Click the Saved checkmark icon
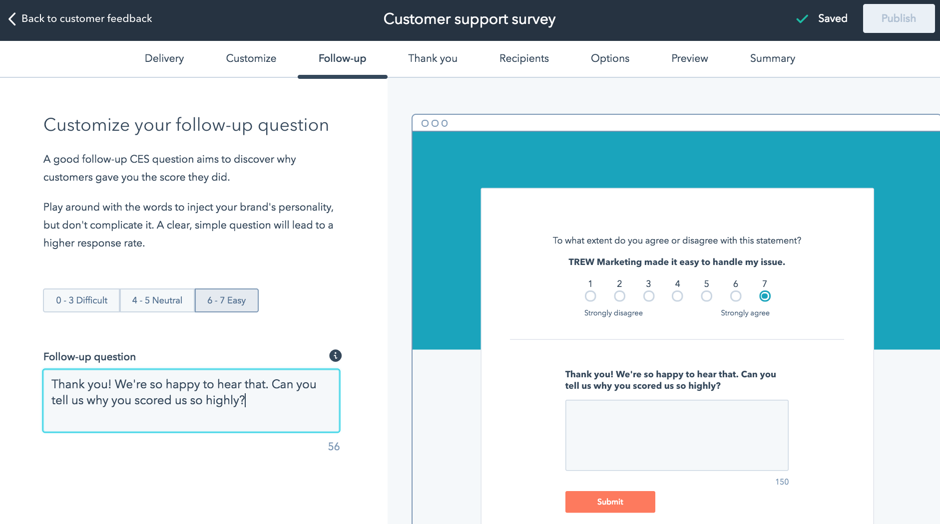Viewport: 940px width, 524px height. [802, 19]
